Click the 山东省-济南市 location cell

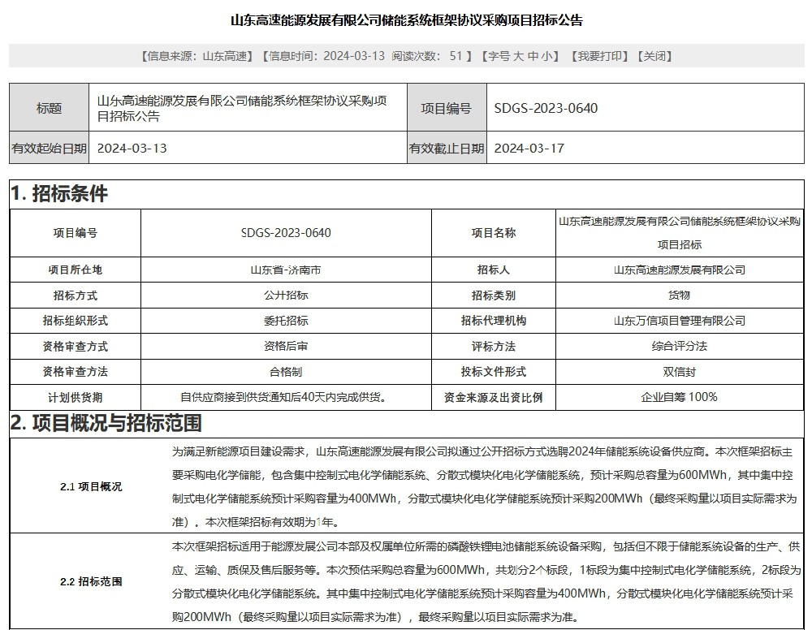[286, 270]
